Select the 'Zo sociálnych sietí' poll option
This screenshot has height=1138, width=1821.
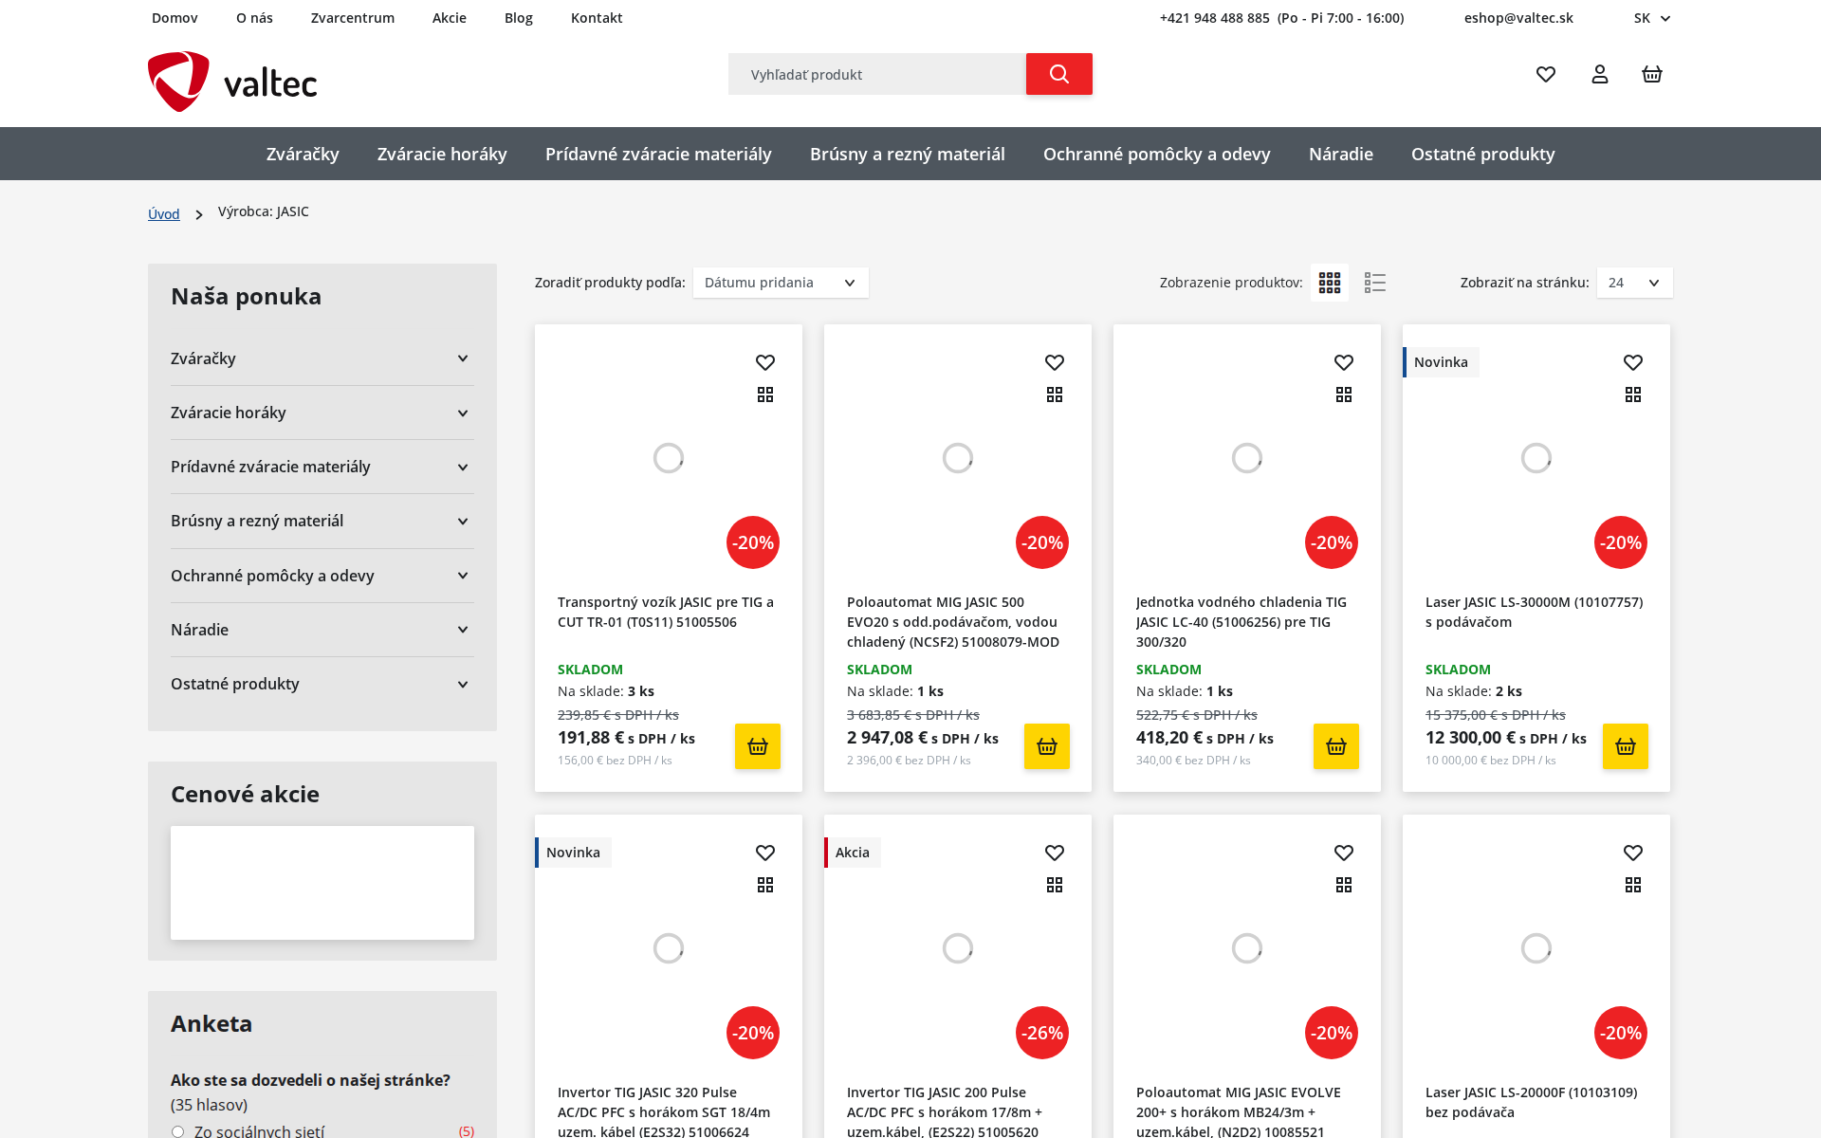point(178,1131)
